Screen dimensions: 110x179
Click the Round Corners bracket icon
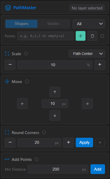(x=7, y=132)
